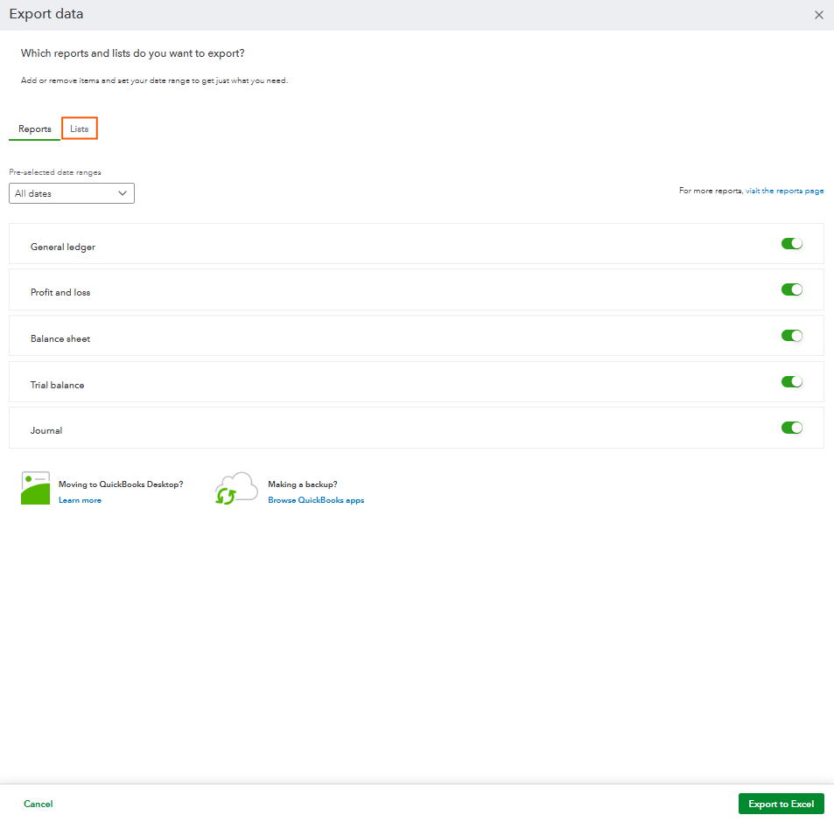Click the Trial balance row text
The height and width of the screenshot is (822, 834).
pos(58,385)
